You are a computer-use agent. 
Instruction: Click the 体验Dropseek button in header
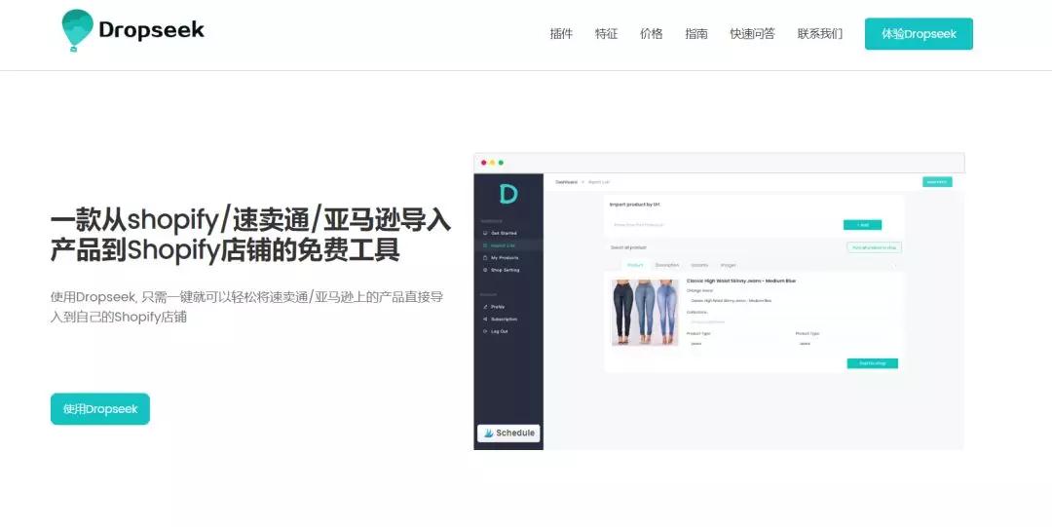tap(919, 33)
